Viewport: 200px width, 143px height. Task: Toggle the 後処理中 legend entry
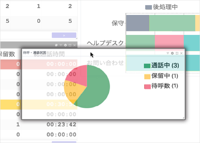pyautogui.click(x=161, y=7)
